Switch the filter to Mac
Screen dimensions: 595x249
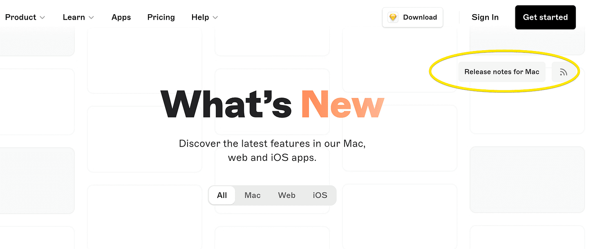[253, 195]
